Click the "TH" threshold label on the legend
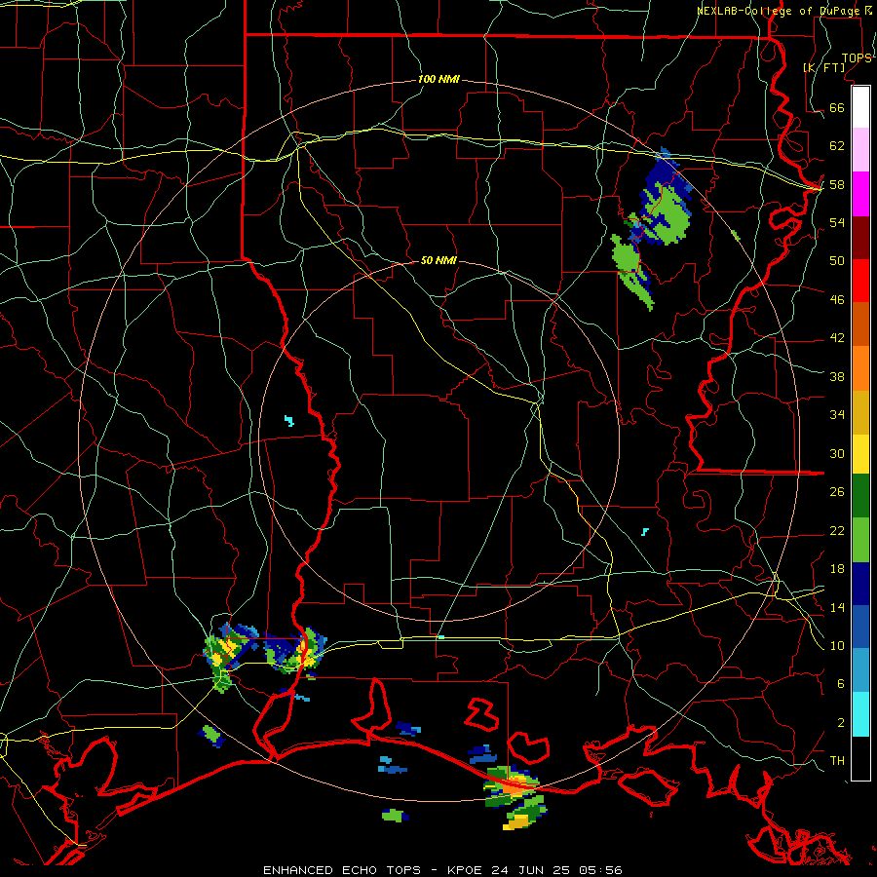The height and width of the screenshot is (877, 877). pyautogui.click(x=837, y=760)
